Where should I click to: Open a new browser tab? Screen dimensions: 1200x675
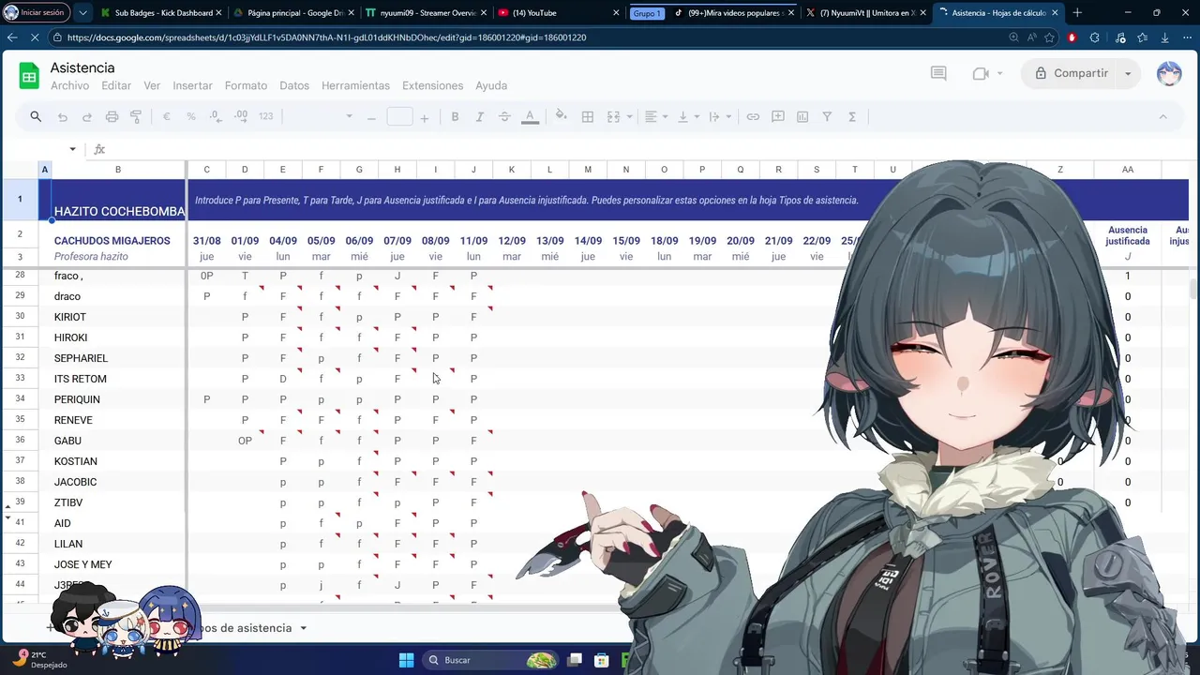coord(1077,13)
